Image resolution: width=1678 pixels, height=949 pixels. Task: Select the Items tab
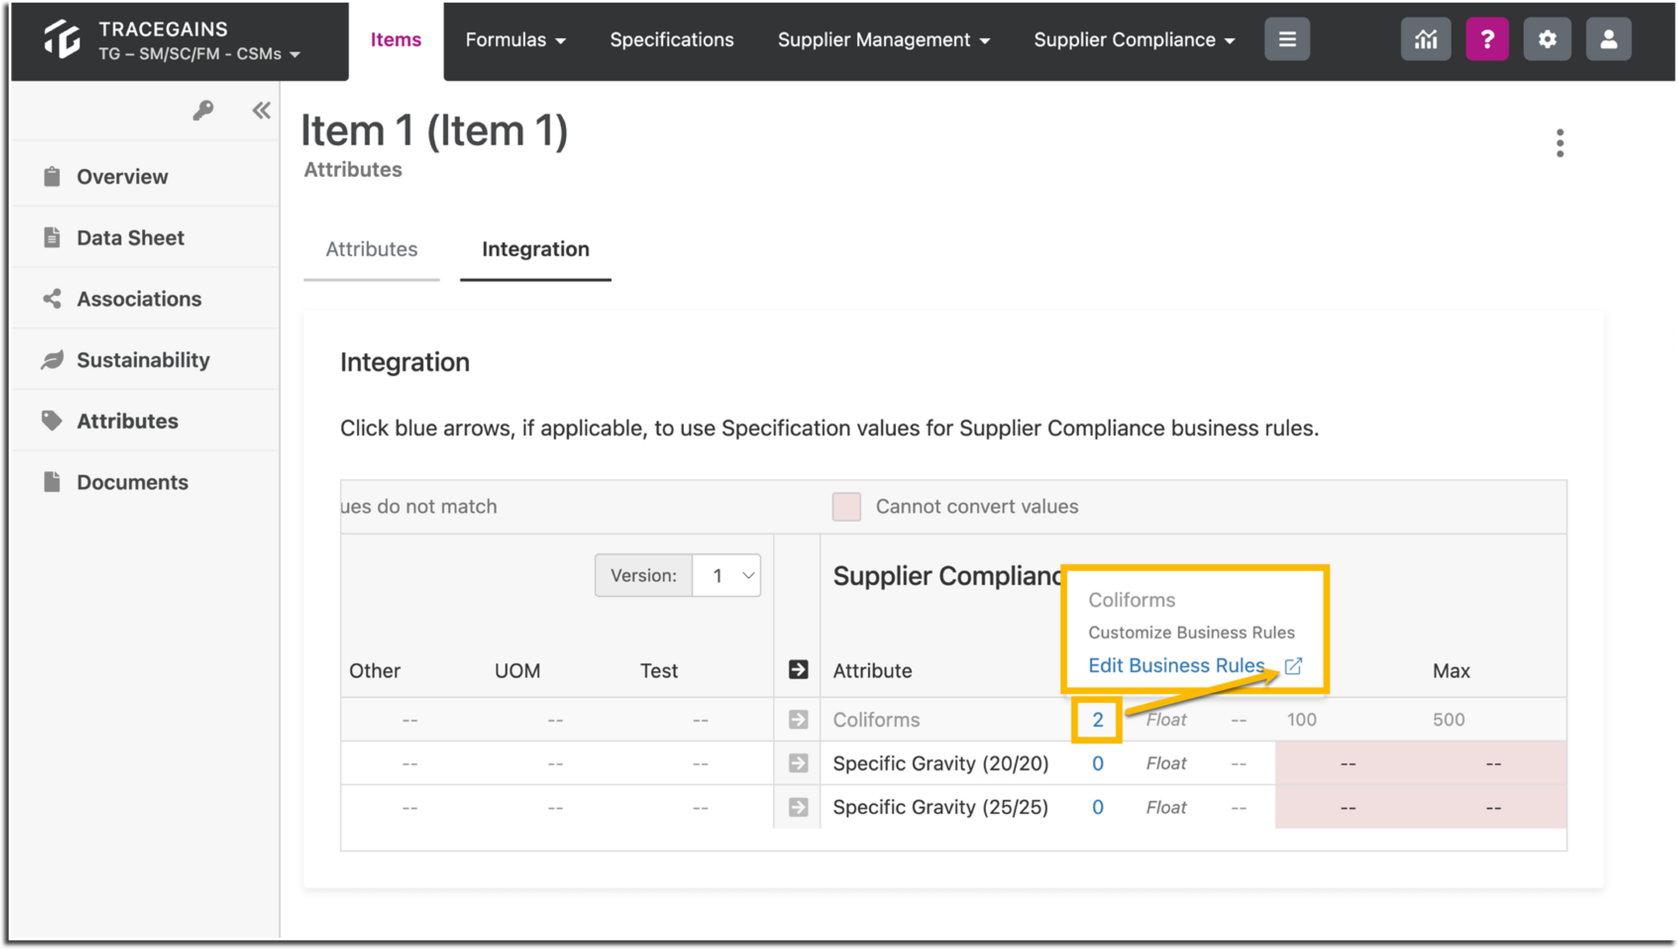coord(396,40)
